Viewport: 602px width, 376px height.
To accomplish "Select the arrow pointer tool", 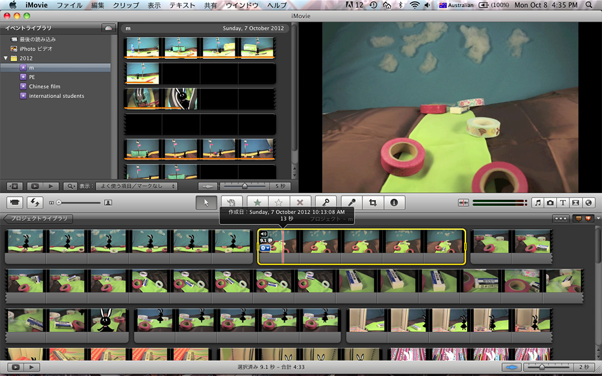I will (x=206, y=203).
